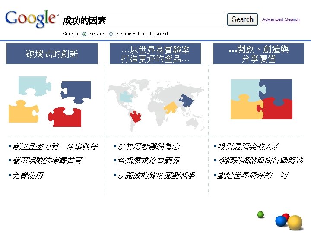311x233 pixels.
Task: Click the small green ball
Action: (x=260, y=214)
